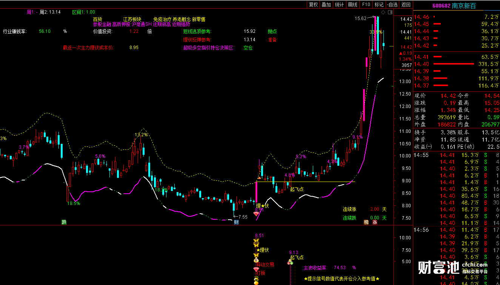Click the diamond icon above the price axis
This screenshot has height=285, width=500.
[x=383, y=12]
